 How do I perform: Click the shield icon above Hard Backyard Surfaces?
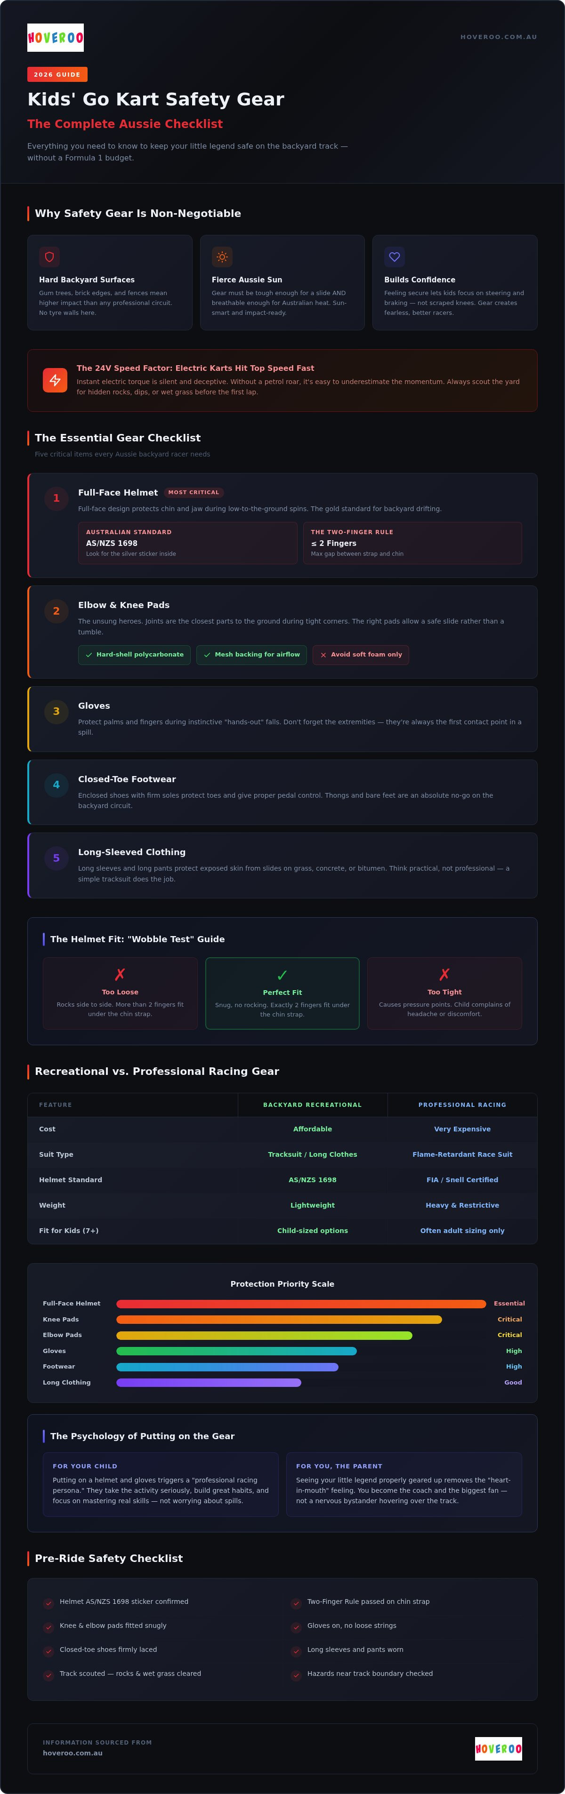[x=49, y=257]
